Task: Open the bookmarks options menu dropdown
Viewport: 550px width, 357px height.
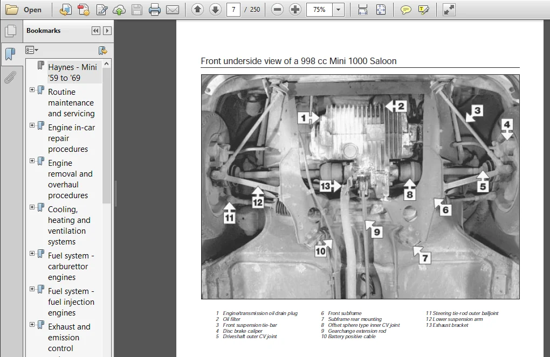Action: coord(32,50)
